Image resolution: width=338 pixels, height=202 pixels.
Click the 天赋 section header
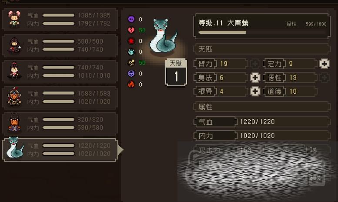[x=262, y=49]
